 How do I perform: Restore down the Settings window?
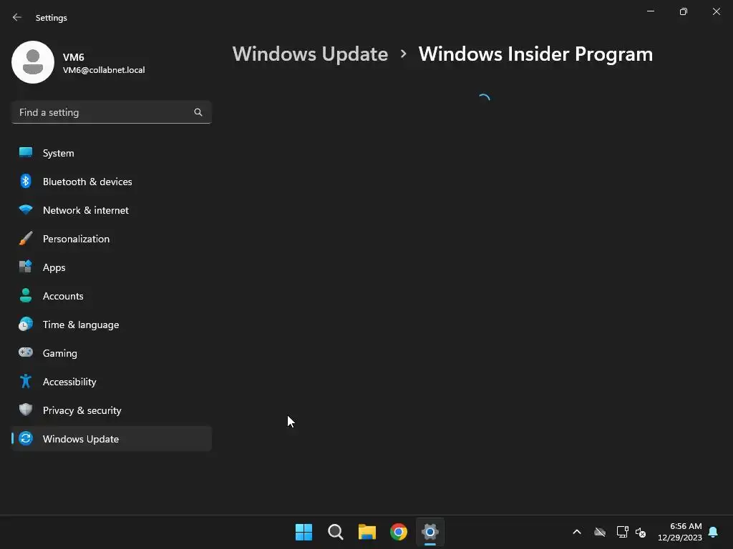click(684, 11)
